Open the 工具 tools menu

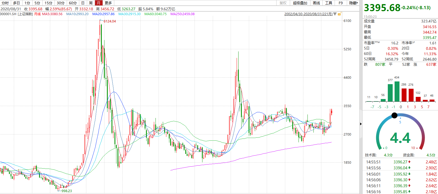(x=329, y=3)
